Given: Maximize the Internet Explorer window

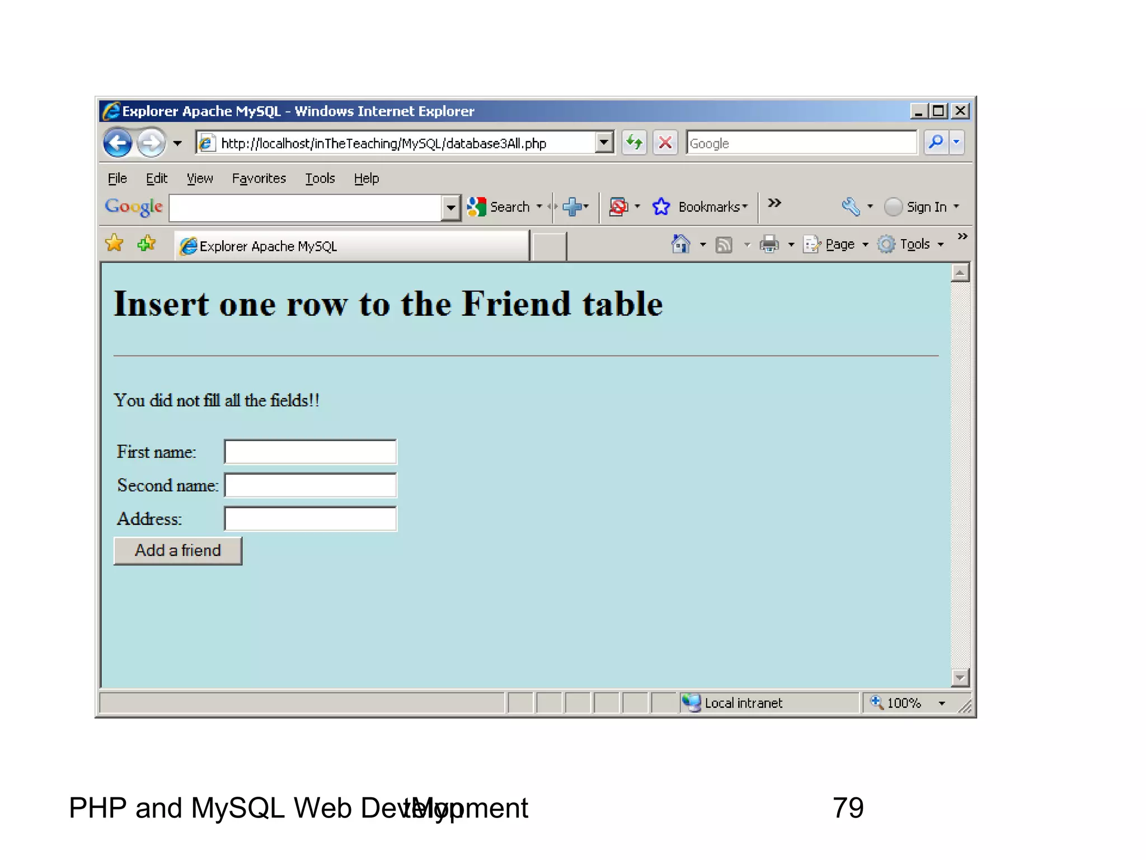Looking at the screenshot, I should tap(939, 111).
